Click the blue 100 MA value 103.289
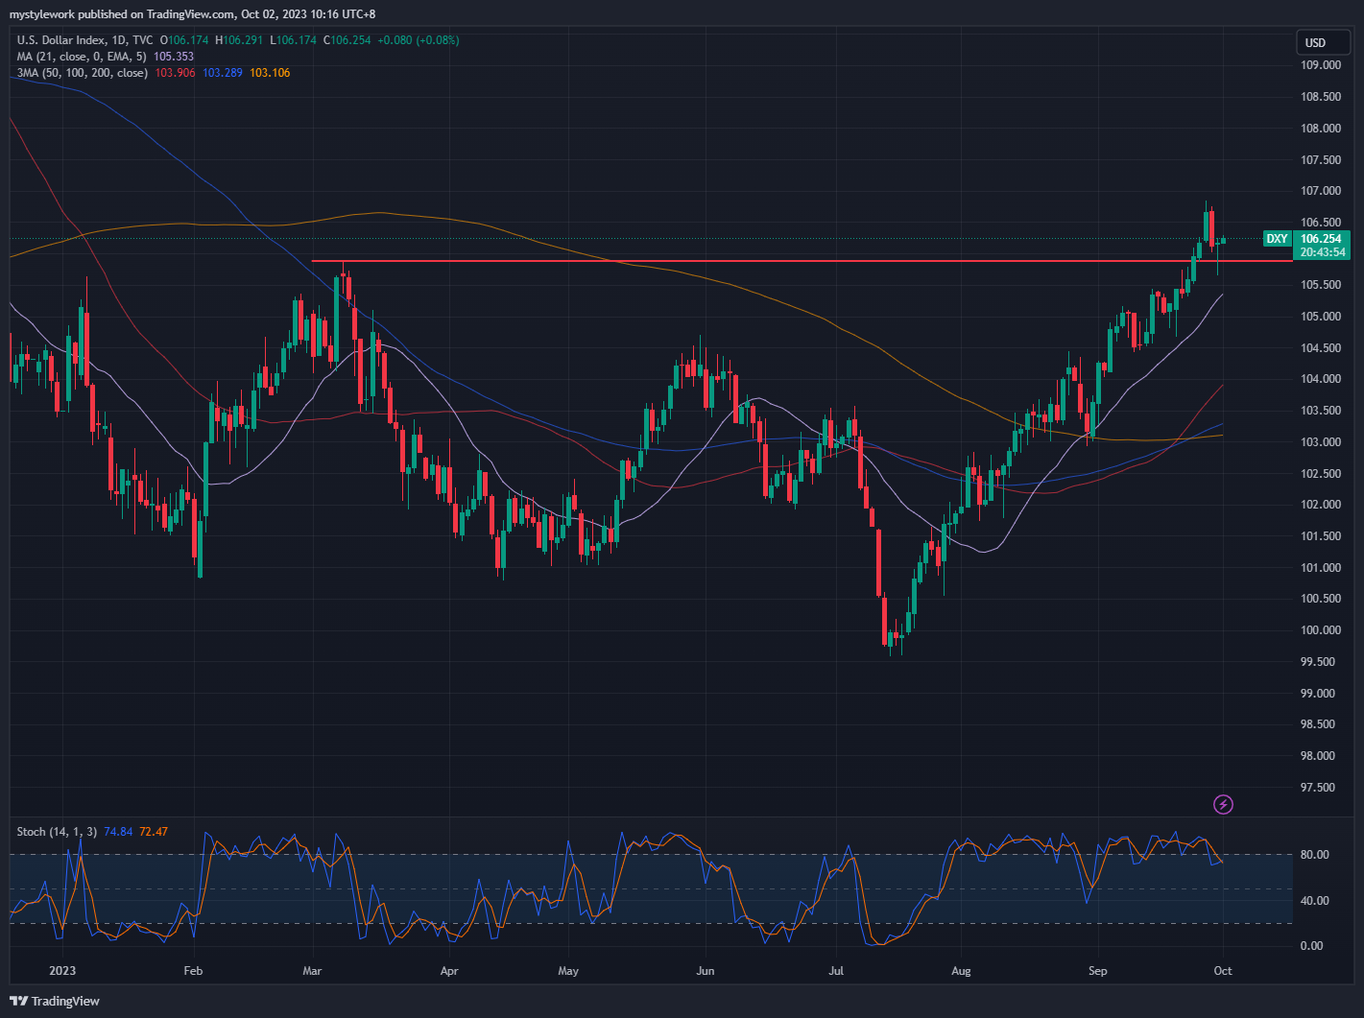This screenshot has width=1364, height=1018. click(223, 73)
